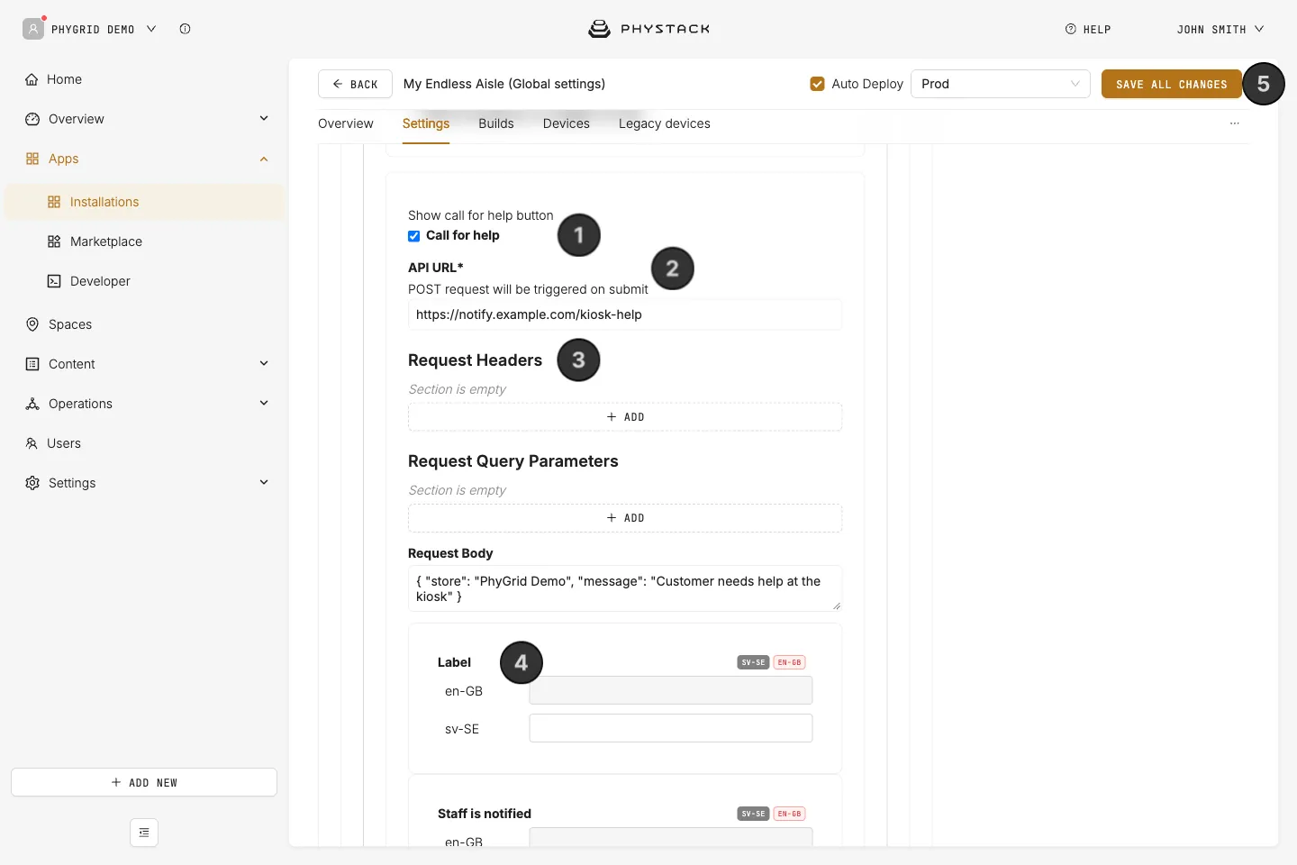Image resolution: width=1297 pixels, height=865 pixels.
Task: Click the Spaces location pin icon
Action: coord(32,324)
